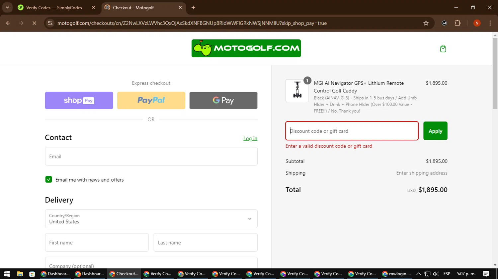
Task: Click the ESP language indicator
Action: (x=447, y=274)
